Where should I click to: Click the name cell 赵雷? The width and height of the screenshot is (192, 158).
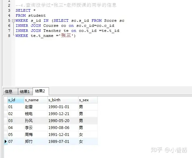tap(36, 107)
